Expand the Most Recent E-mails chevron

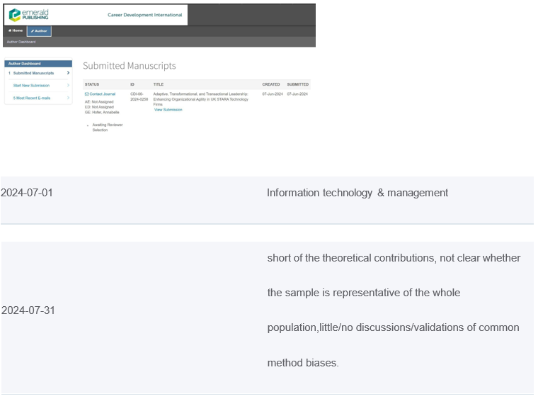[x=68, y=98]
